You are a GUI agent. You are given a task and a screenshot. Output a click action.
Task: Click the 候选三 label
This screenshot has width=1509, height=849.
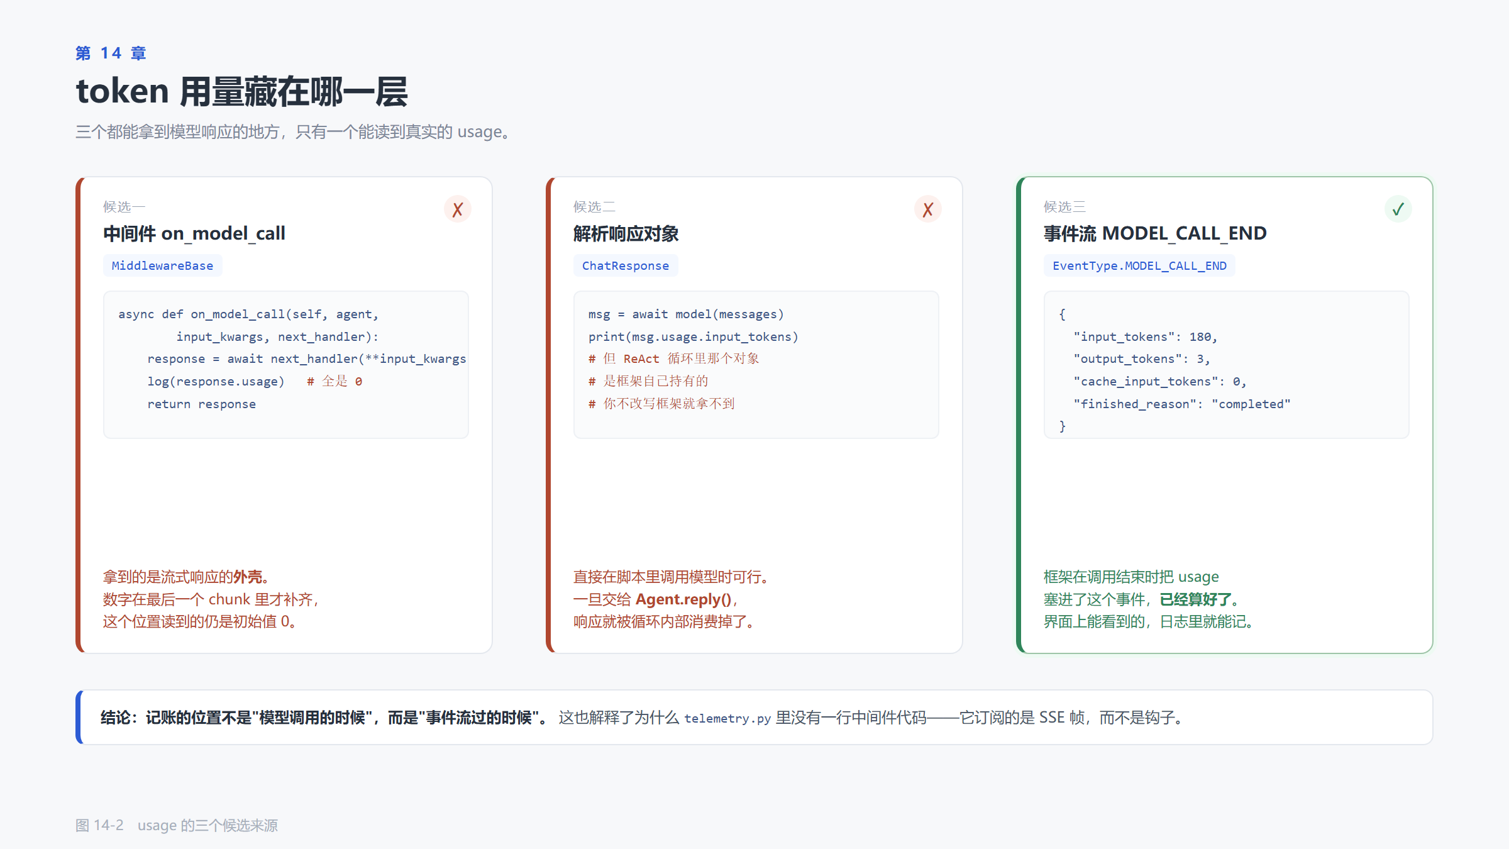coord(1064,207)
